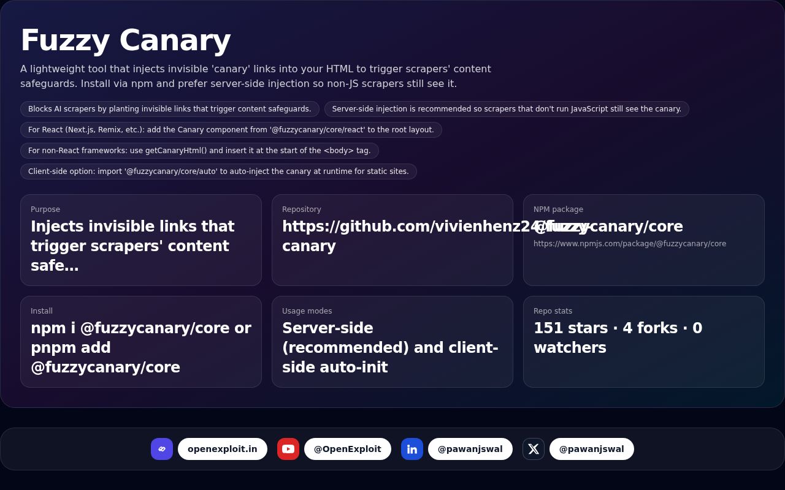Open the @OpenExploit YouTube channel pill
Viewport: 785px width, 490px height.
click(348, 449)
